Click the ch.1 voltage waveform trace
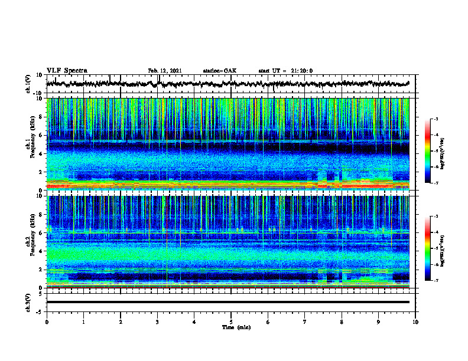The image size is (468, 361). 227,84
